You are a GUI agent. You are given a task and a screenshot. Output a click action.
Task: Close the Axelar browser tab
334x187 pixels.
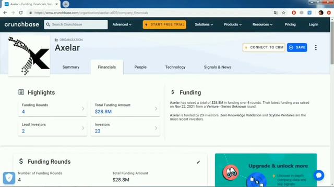coord(57,4)
